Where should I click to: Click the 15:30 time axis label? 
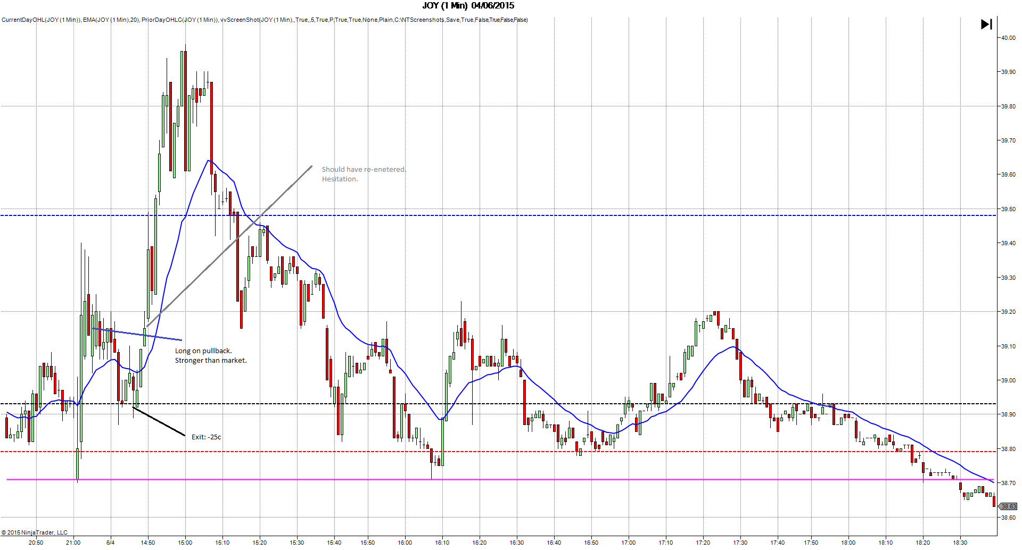tap(297, 543)
